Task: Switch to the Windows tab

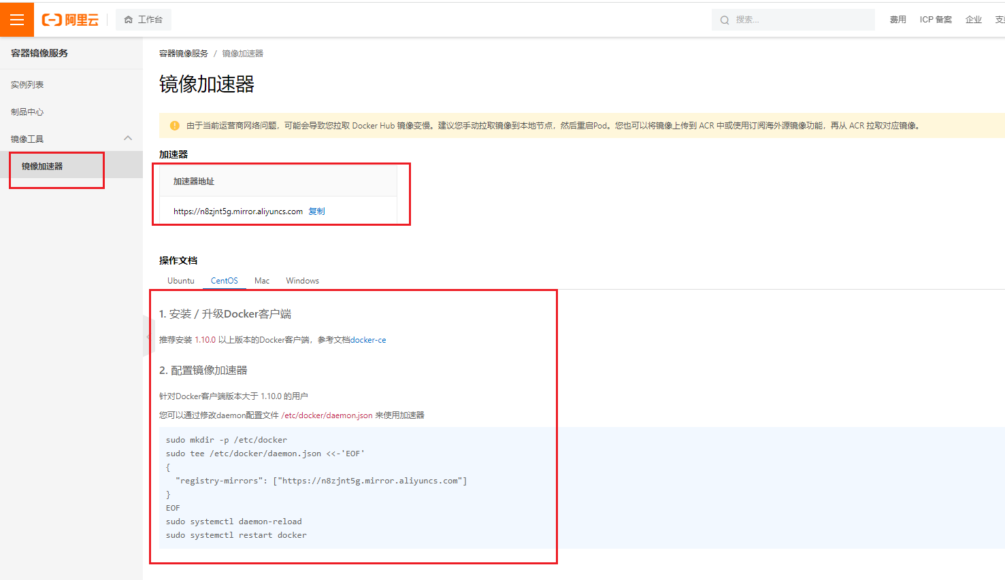Action: pos(303,281)
